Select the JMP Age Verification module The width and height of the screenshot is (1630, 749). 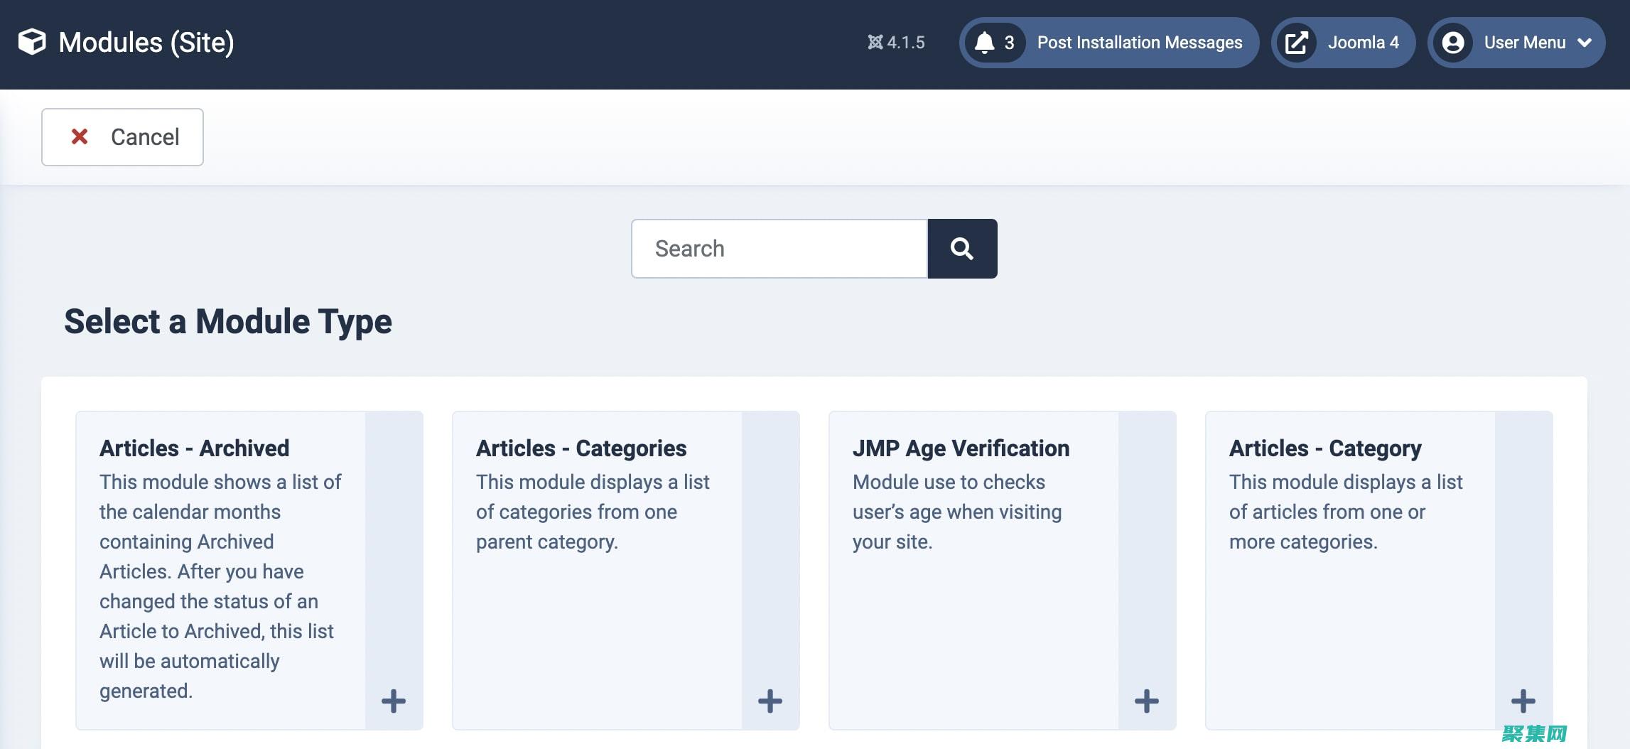coord(960,448)
